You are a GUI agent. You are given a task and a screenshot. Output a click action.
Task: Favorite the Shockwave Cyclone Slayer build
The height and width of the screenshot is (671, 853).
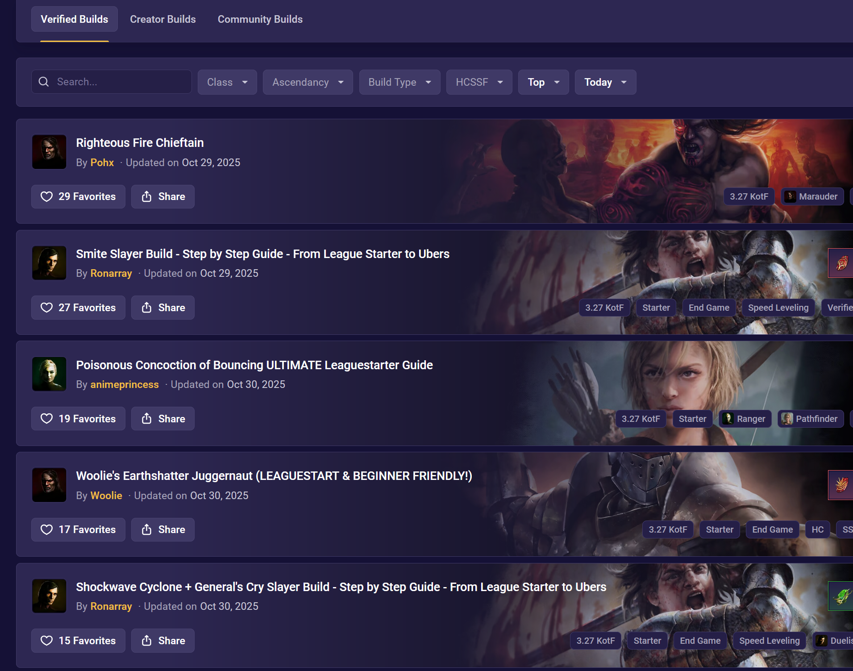point(78,641)
